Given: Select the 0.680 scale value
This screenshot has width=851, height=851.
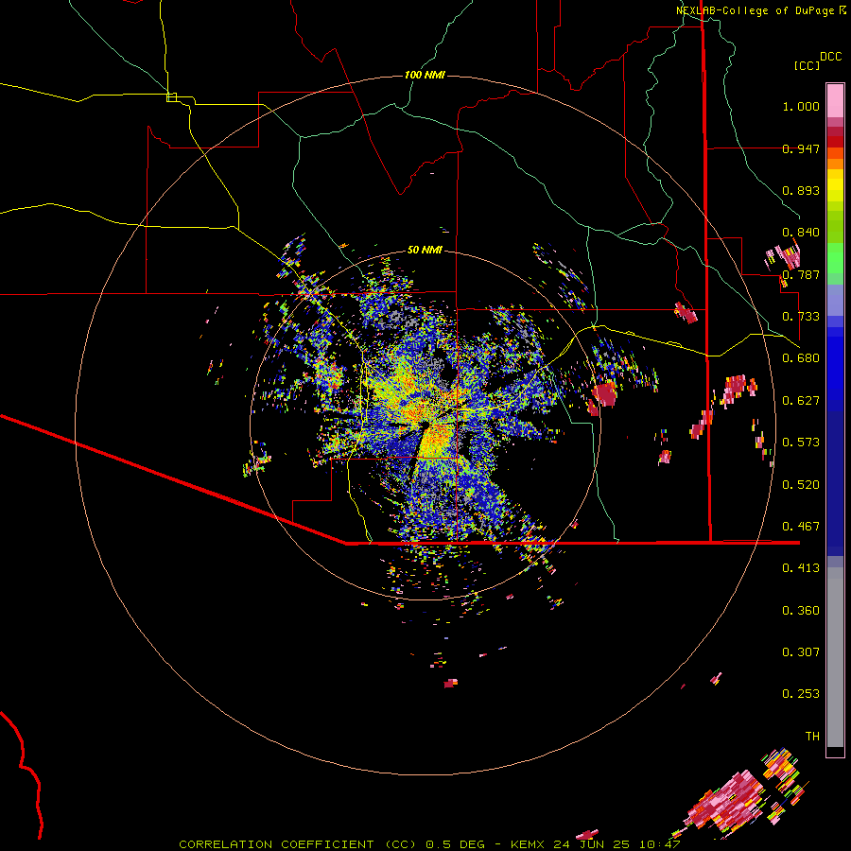Looking at the screenshot, I should pos(801,358).
